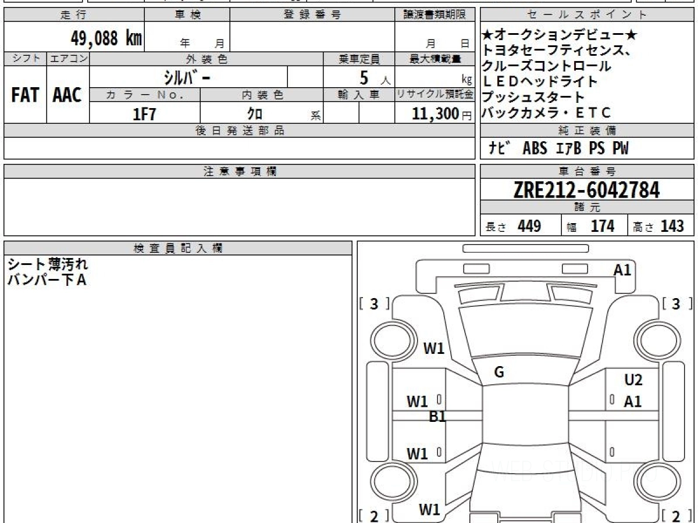Click the プッシュスタート line
The height and width of the screenshot is (523, 698).
pyautogui.click(x=533, y=97)
